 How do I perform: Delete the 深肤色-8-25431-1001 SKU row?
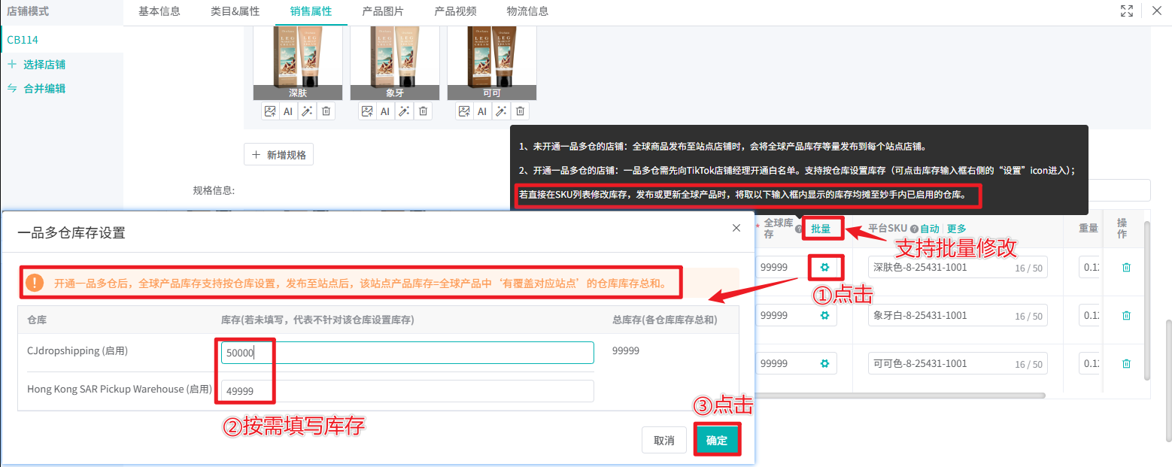pyautogui.click(x=1126, y=267)
